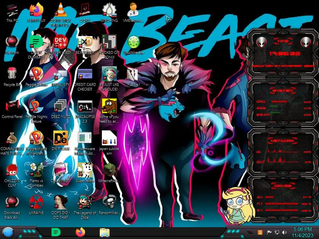319x239 pixels.
Task: Open Firefox from the taskbar
Action: tap(80, 232)
